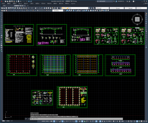Open the layer list dropdown
The height and width of the screenshot is (123, 148).
click(x=88, y=8)
